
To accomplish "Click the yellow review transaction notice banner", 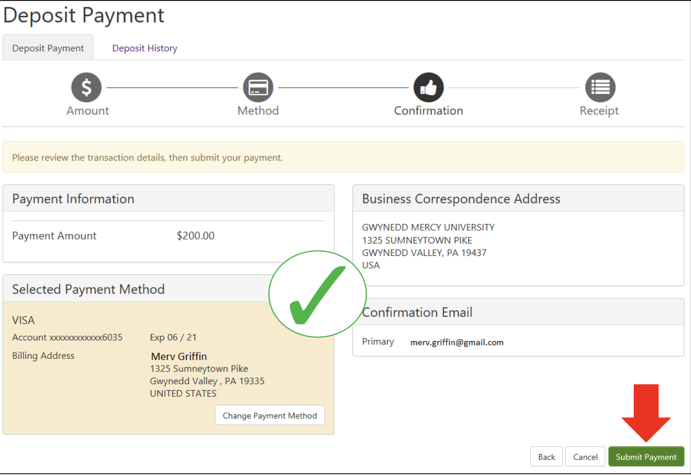I will click(x=343, y=158).
